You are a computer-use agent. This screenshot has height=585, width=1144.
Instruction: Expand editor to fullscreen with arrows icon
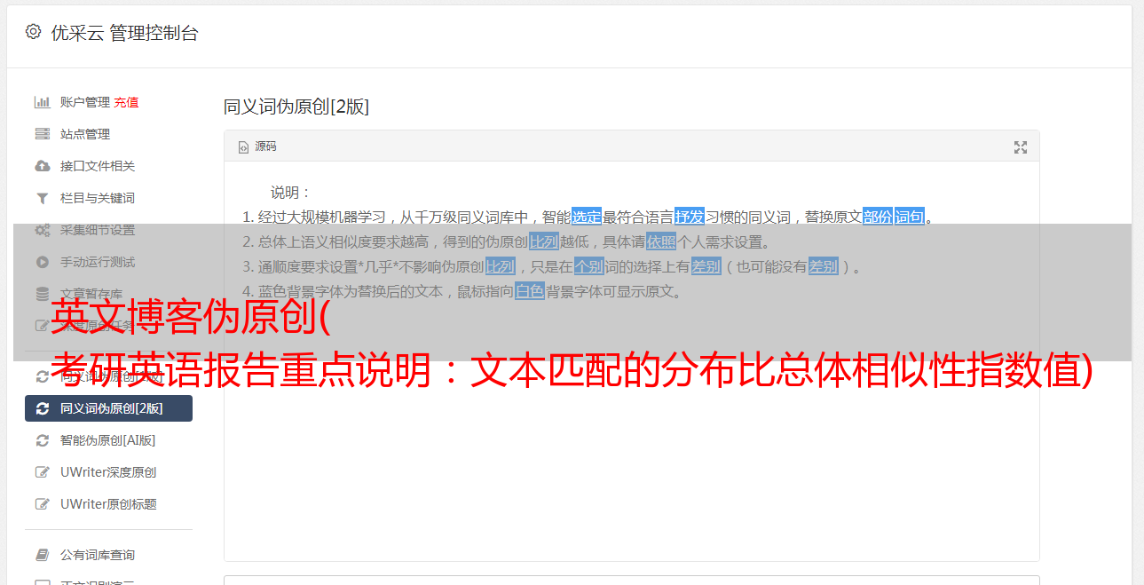tap(1021, 147)
